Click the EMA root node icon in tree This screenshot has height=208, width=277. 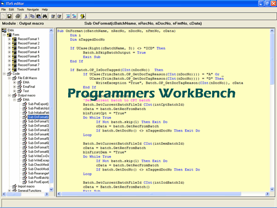tap(4, 30)
